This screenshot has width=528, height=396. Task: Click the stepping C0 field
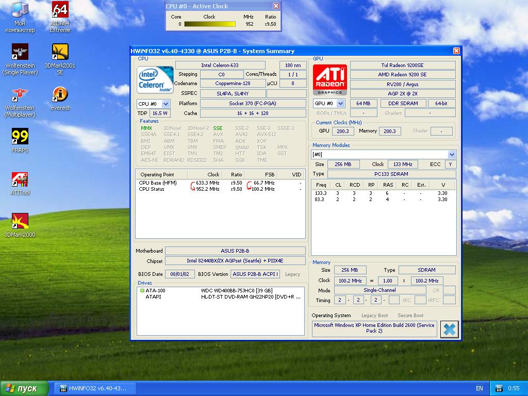[221, 74]
